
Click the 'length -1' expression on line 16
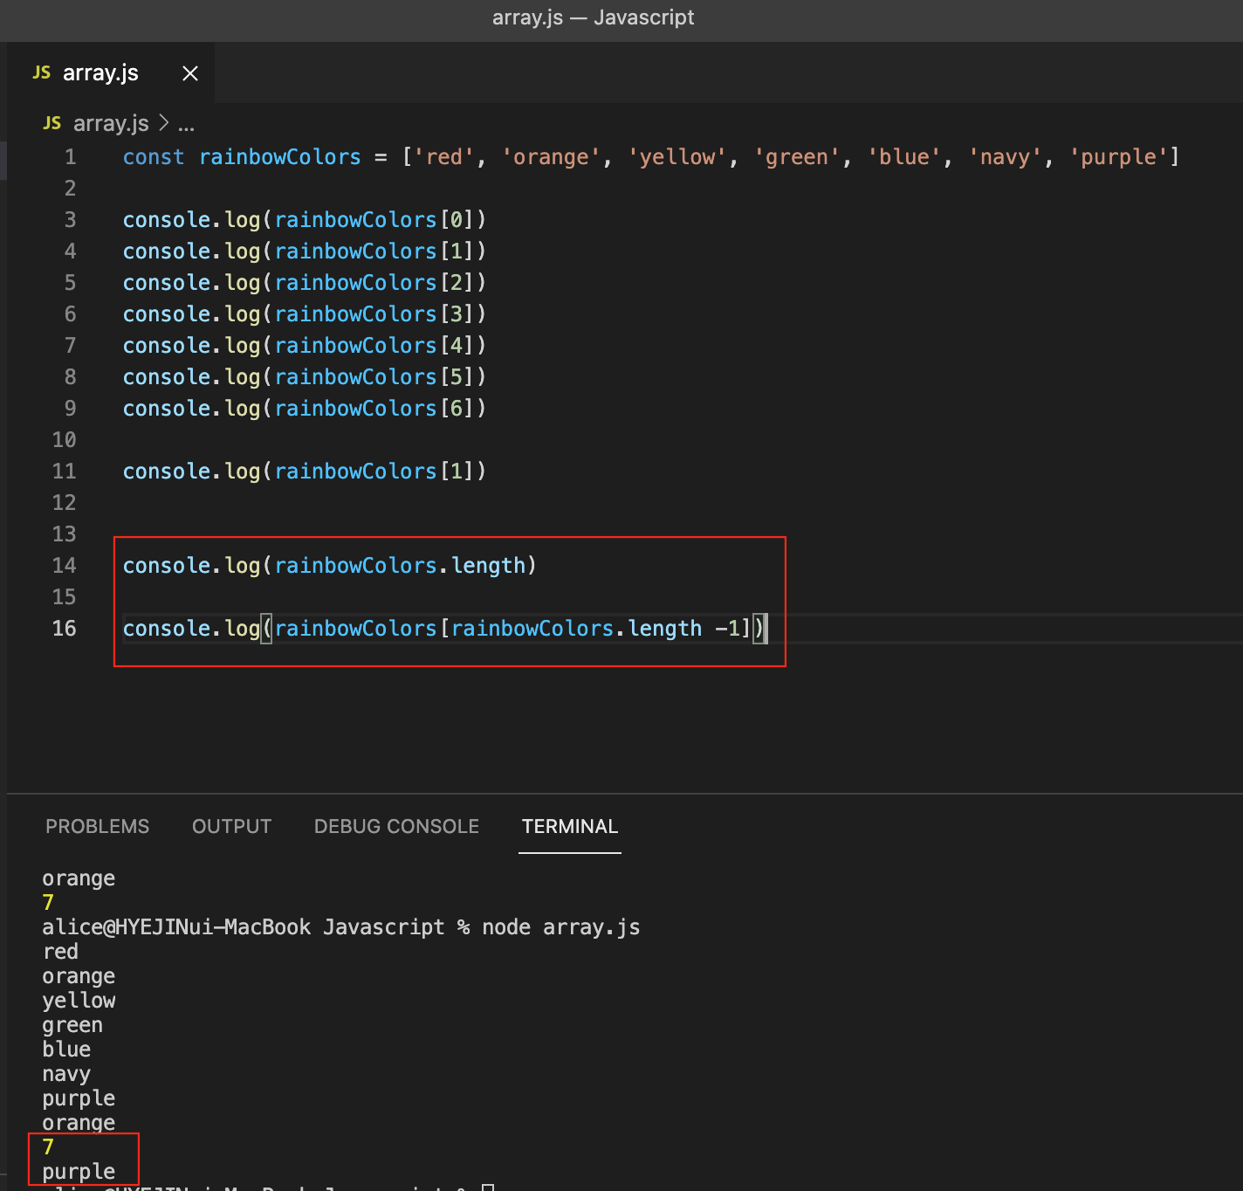(x=683, y=629)
